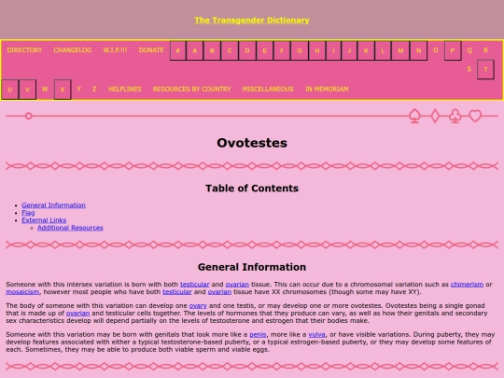Open RESOURCES BY COUNTRY nav item
The width and height of the screenshot is (504, 378).
tap(192, 89)
